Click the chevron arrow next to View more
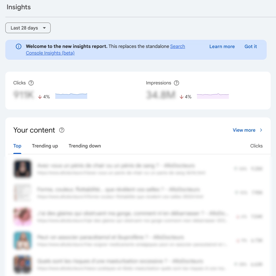The width and height of the screenshot is (276, 276). pyautogui.click(x=261, y=130)
